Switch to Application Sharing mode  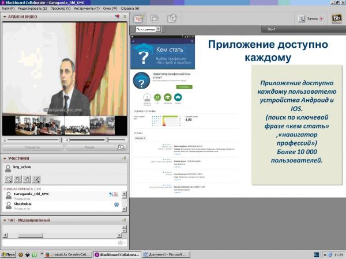pyautogui.click(x=156, y=18)
